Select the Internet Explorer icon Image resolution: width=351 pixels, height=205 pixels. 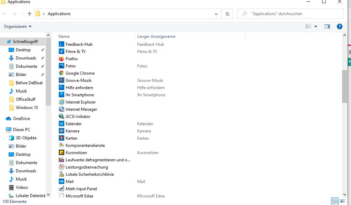[x=61, y=102]
